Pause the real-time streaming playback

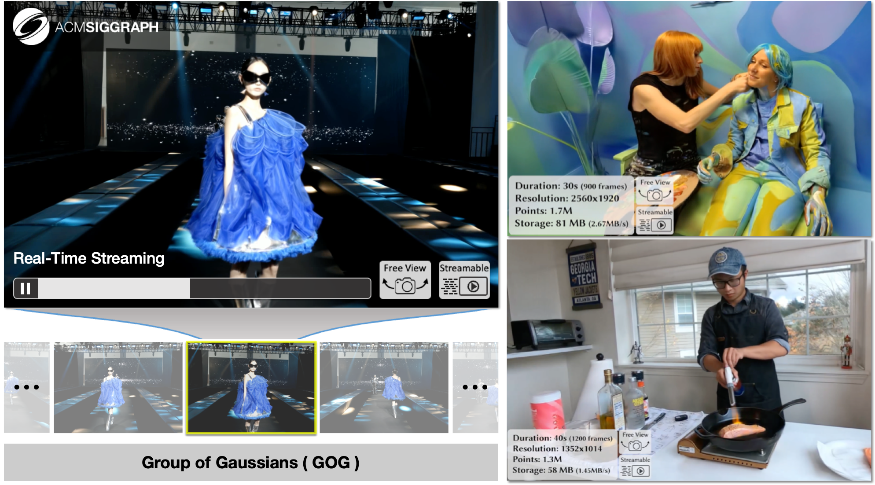[26, 288]
